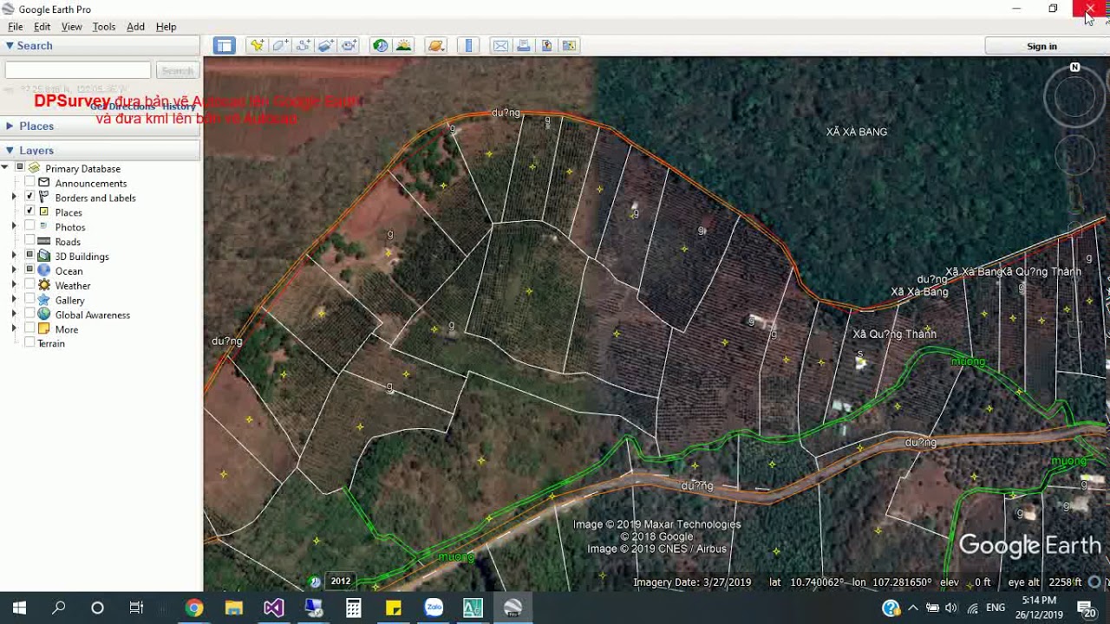Screen dimensions: 1110x624
Task: Click the Search button
Action: pos(178,70)
